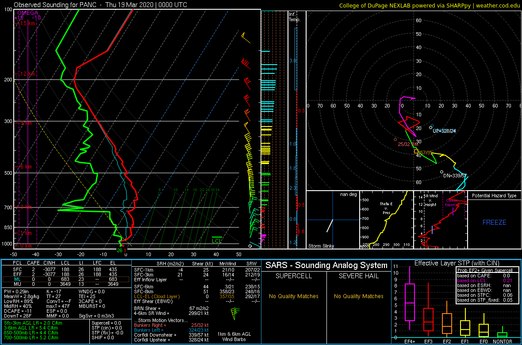Click the SEVERE HAIL column heading in SARS
522x345 pixels.
tap(359, 276)
